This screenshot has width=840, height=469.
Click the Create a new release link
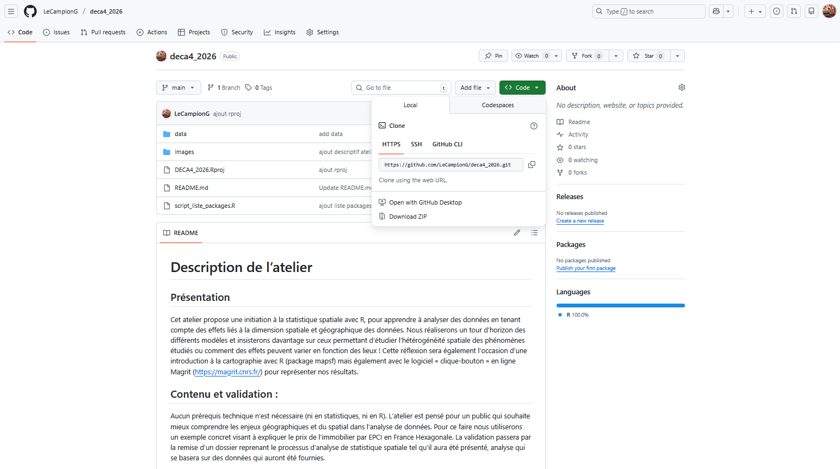(x=580, y=221)
